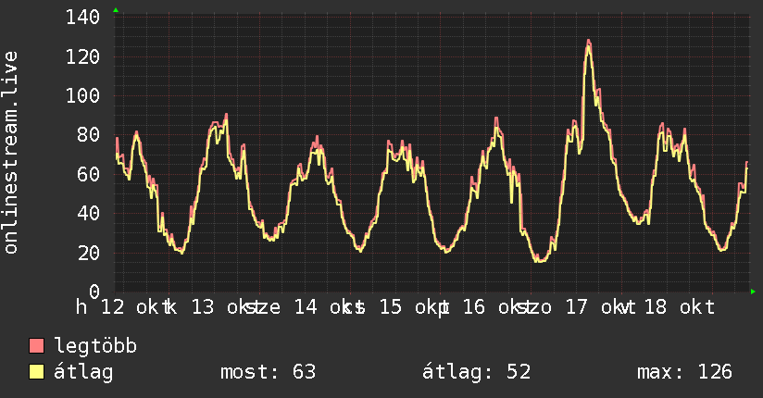
Task: Click the green arrow ending the x-axis
Action: coord(753,292)
